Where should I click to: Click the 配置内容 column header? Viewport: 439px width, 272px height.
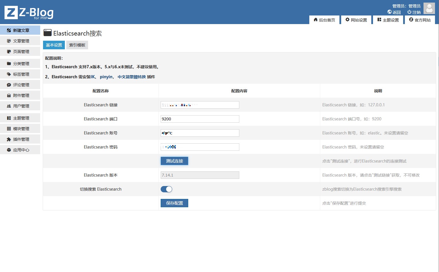(x=239, y=91)
